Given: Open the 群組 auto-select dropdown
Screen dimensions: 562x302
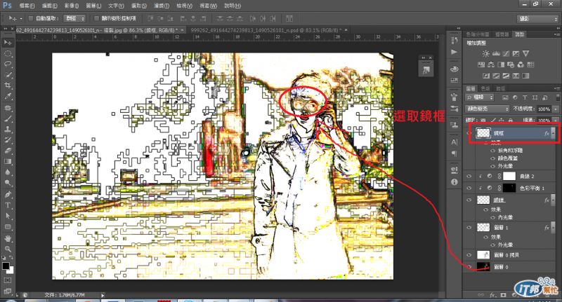Looking at the screenshot, I should [x=74, y=18].
